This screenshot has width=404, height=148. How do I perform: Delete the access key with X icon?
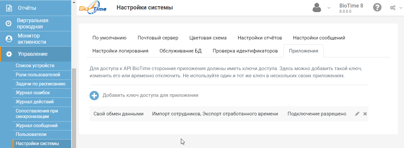(365, 114)
